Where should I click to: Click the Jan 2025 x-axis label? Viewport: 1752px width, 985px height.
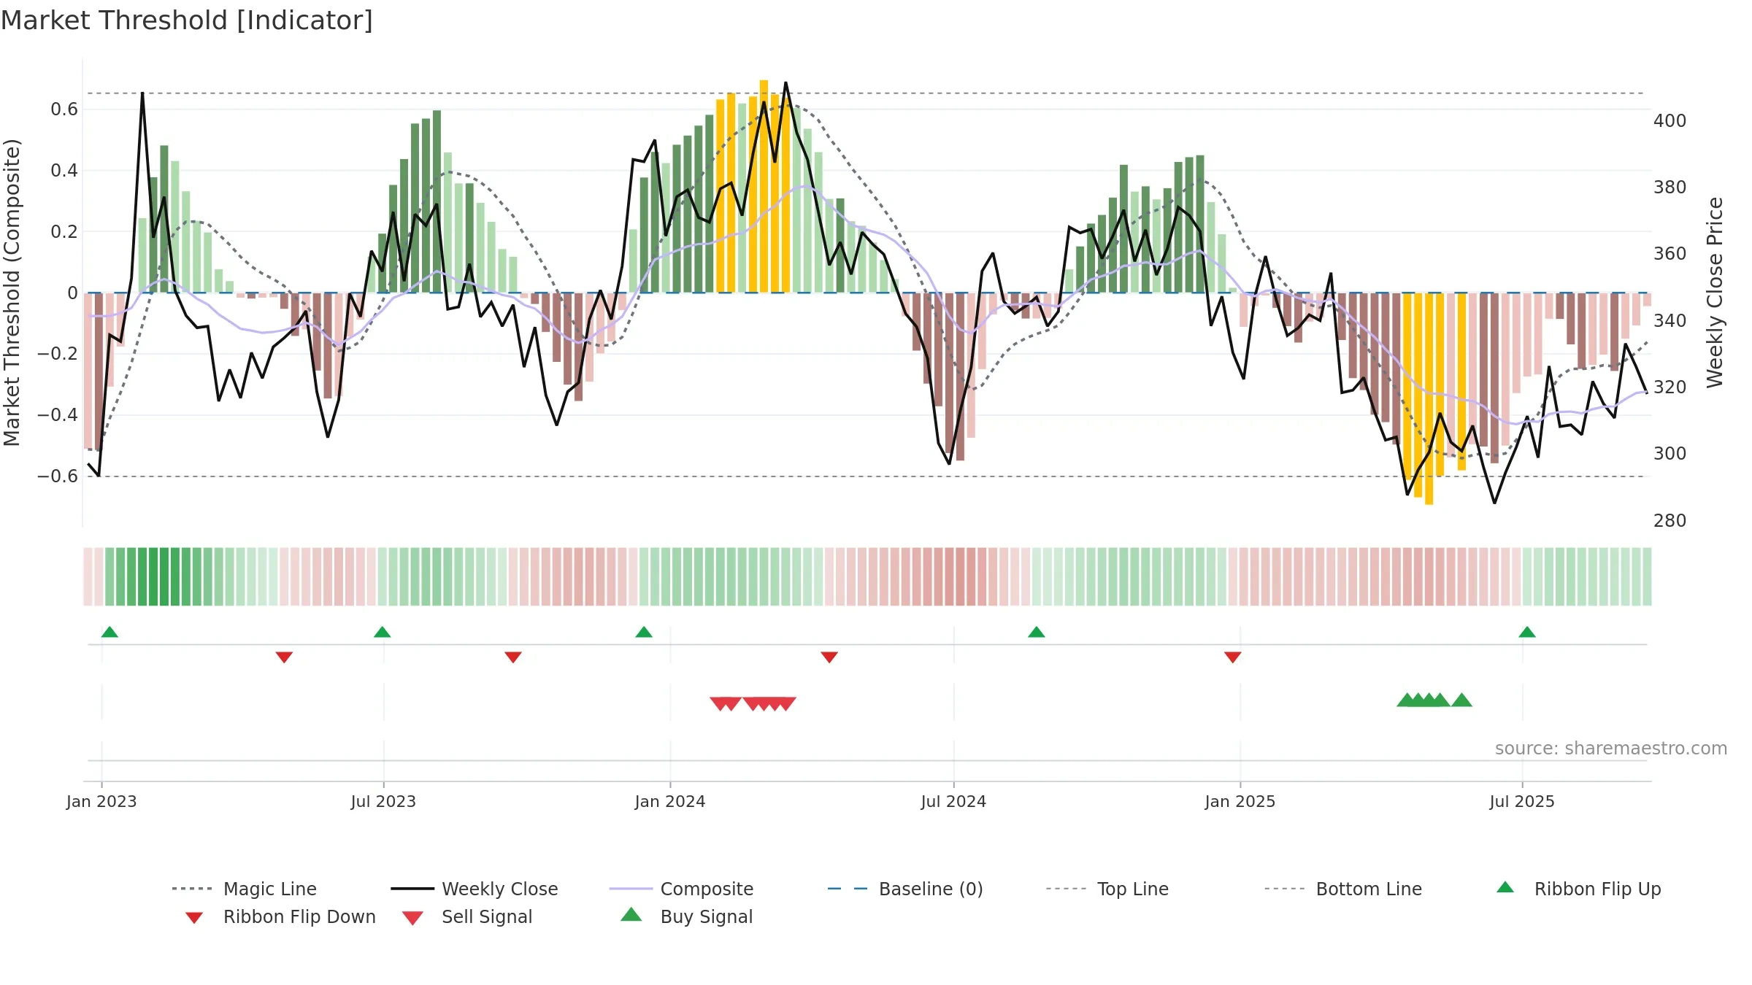(x=1240, y=802)
